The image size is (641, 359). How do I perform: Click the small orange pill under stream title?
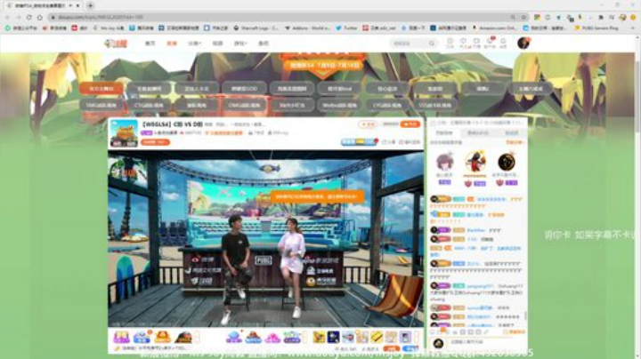[x=155, y=142]
